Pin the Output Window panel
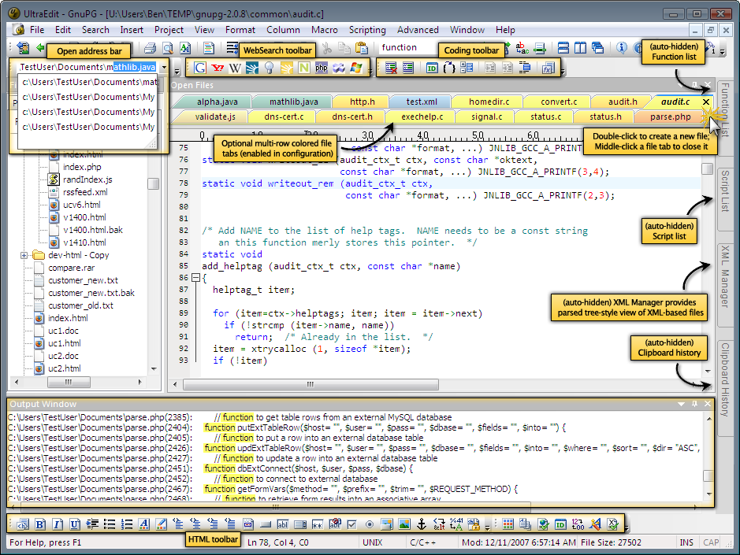The width and height of the screenshot is (740, 555). [x=694, y=404]
